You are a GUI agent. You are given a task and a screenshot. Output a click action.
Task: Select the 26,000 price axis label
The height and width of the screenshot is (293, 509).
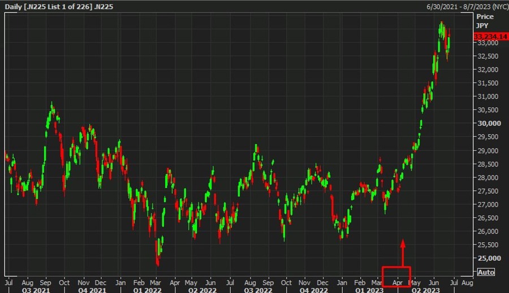tap(488, 231)
